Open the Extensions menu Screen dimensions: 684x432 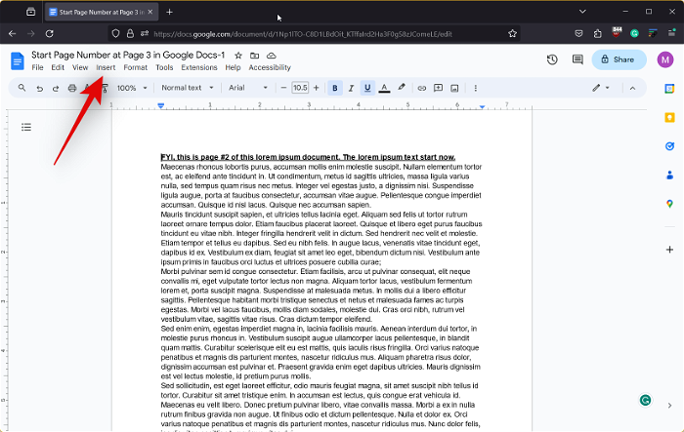point(199,67)
